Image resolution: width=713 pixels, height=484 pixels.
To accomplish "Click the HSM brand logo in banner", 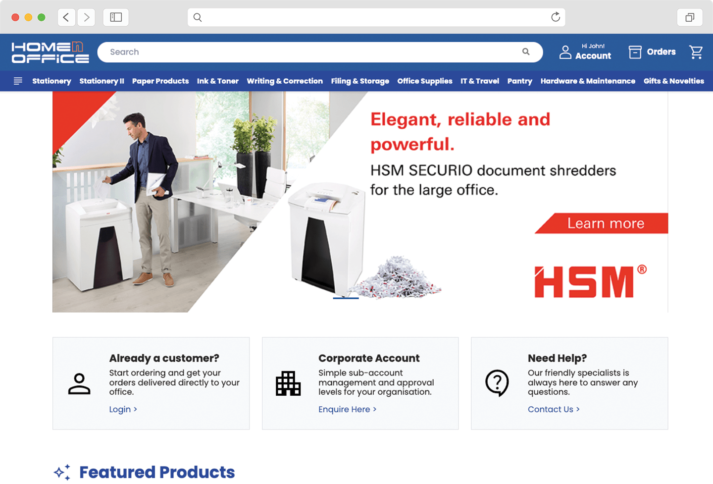I will pos(590,281).
